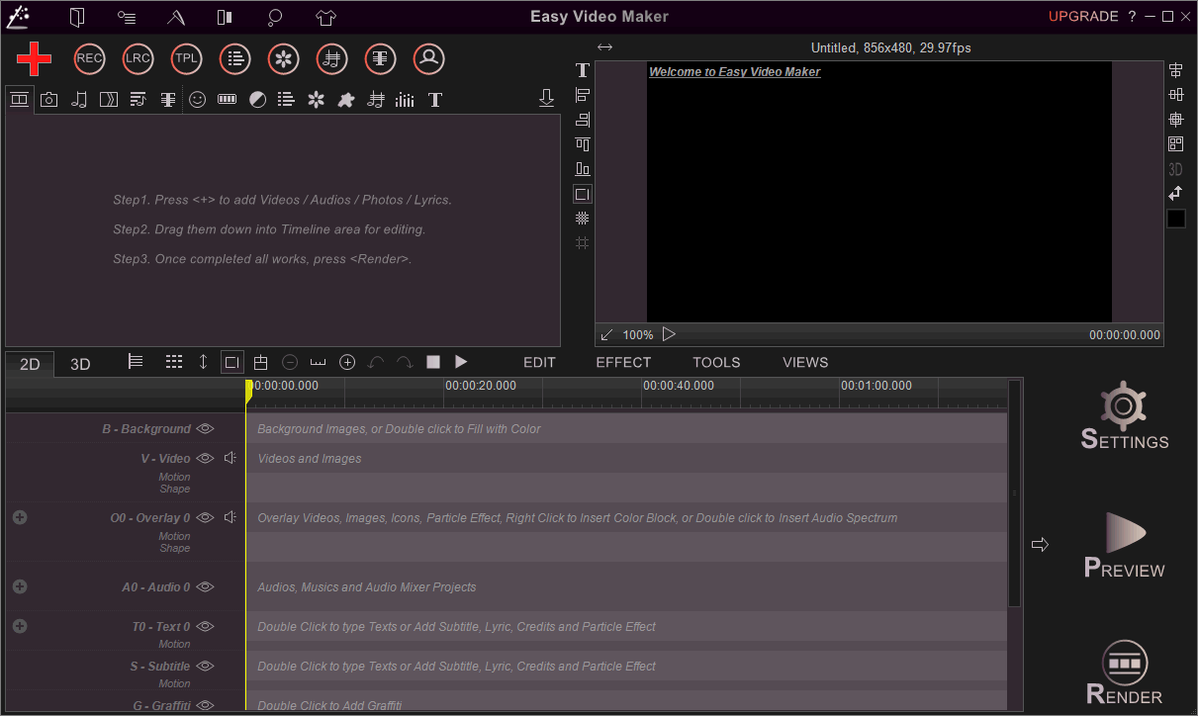
Task: Switch to the 3D timeline tab
Action: 80,362
